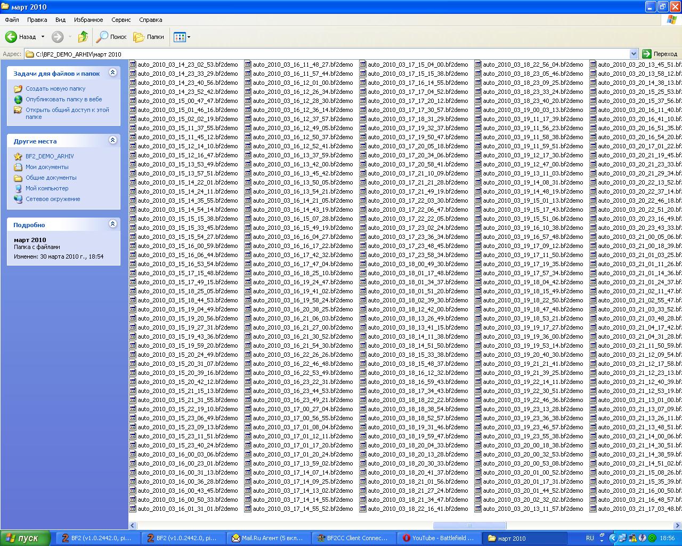This screenshot has height=546, width=682.
Task: Click the computer icon beside 'Мой компьютер'
Action: [18, 188]
